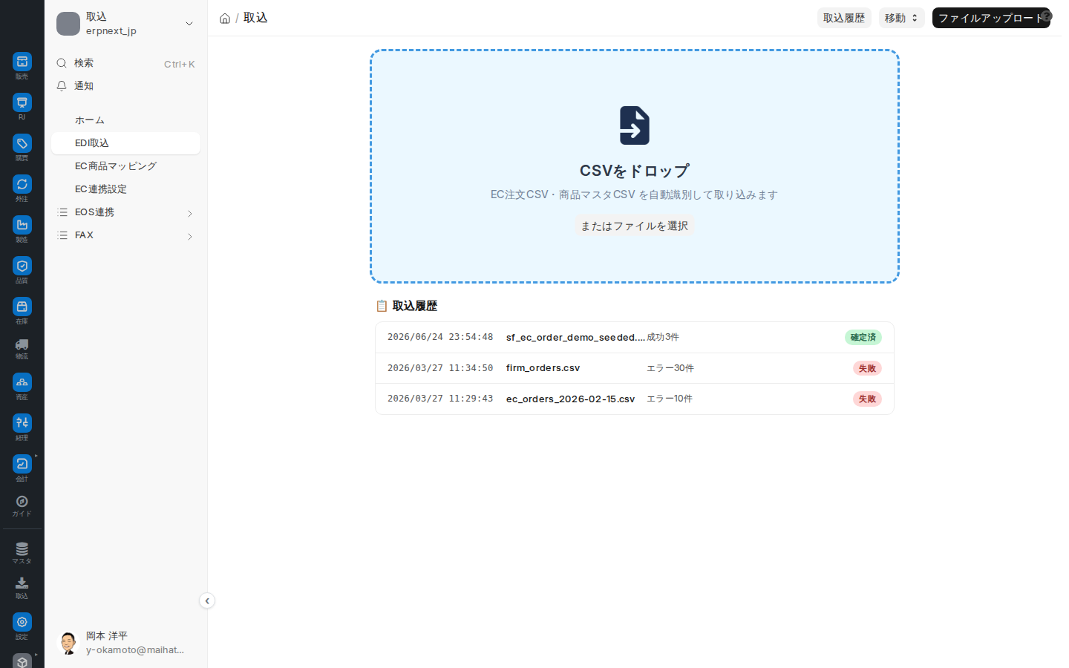
Task: Open the firm_orders.csv import history row
Action: 635,368
